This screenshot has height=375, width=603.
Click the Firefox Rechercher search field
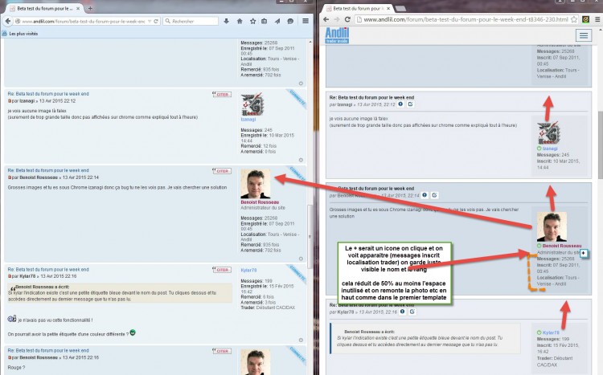(191, 21)
